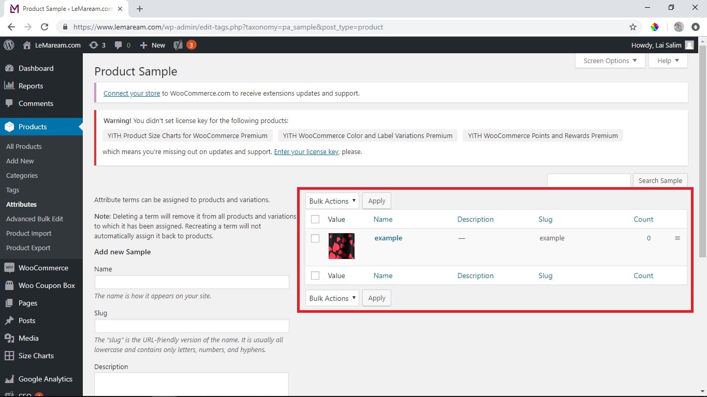The height and width of the screenshot is (397, 707).
Task: Go back with the browser back arrow
Action: pyautogui.click(x=11, y=27)
